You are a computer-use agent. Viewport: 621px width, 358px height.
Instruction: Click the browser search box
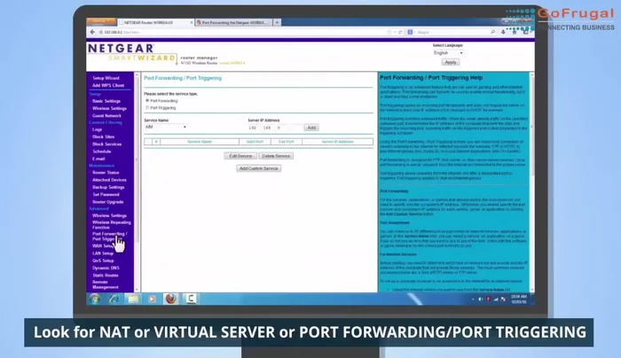452,32
